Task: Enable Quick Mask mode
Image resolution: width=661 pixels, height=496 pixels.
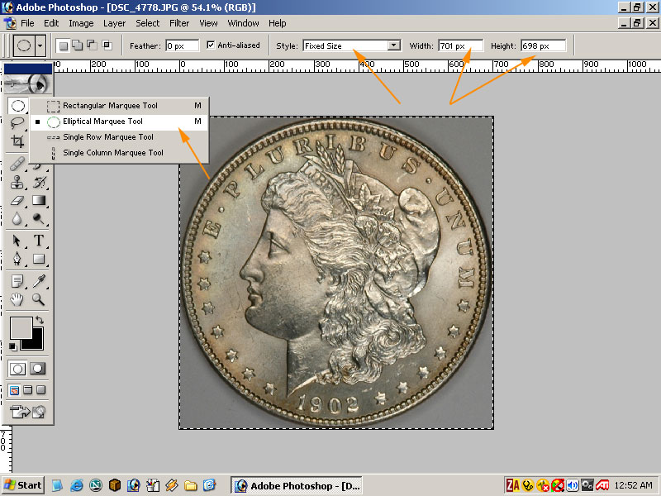Action: coord(38,369)
